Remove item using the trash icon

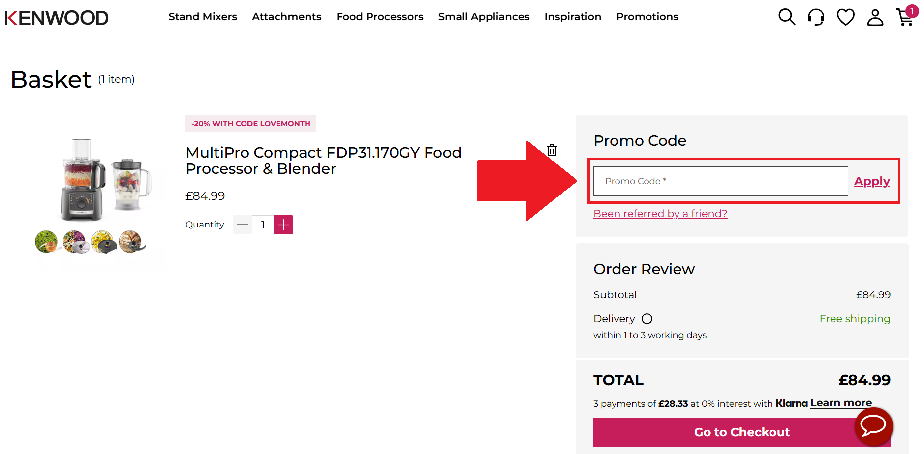(x=552, y=150)
